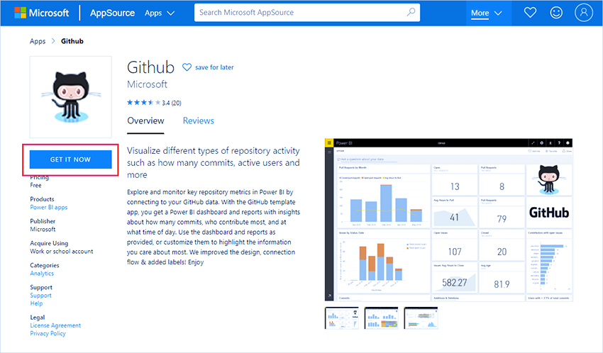Click the large Power BI dashboard screenshot

tap(449, 220)
